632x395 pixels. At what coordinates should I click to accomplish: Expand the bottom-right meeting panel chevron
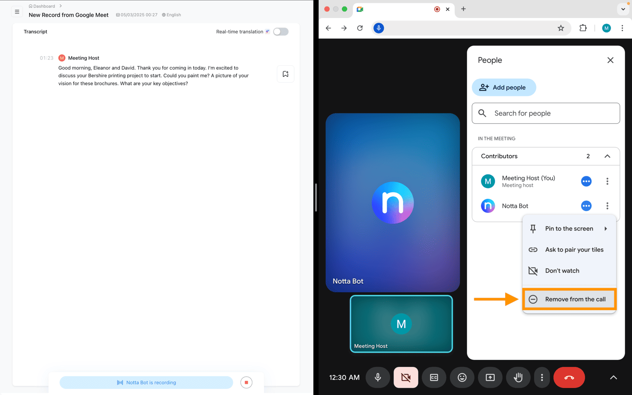[613, 377]
